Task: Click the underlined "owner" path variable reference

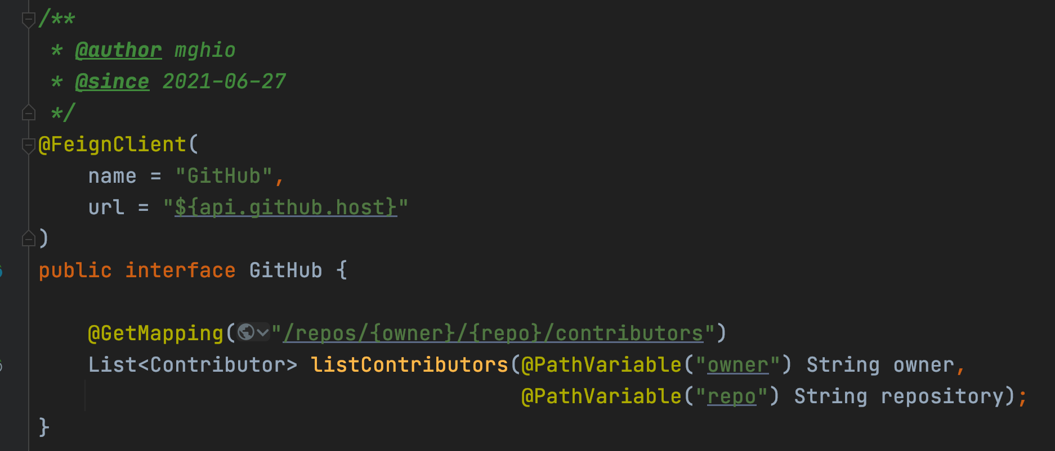Action: [x=738, y=365]
